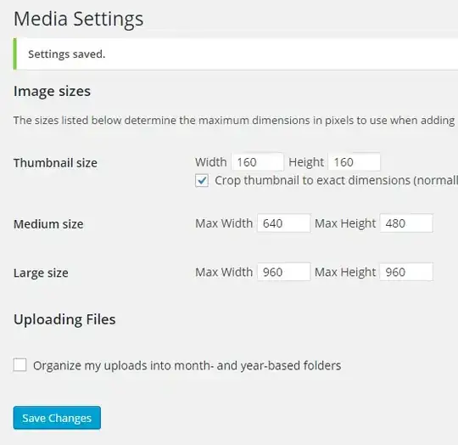Viewport: 458px width, 445px height.
Task: Click the Large size label
Action: [41, 273]
